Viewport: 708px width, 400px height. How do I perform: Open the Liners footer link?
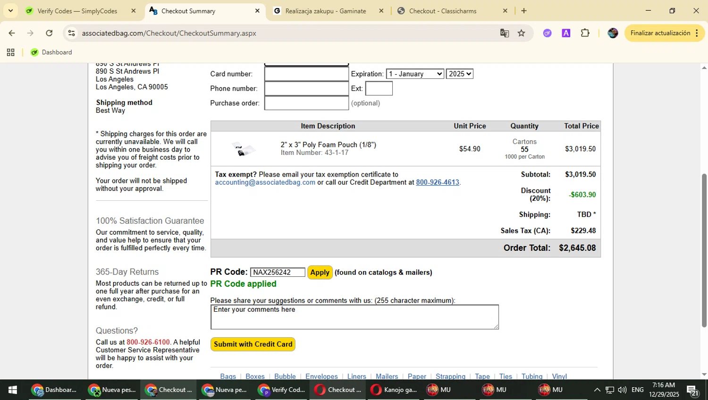(357, 376)
